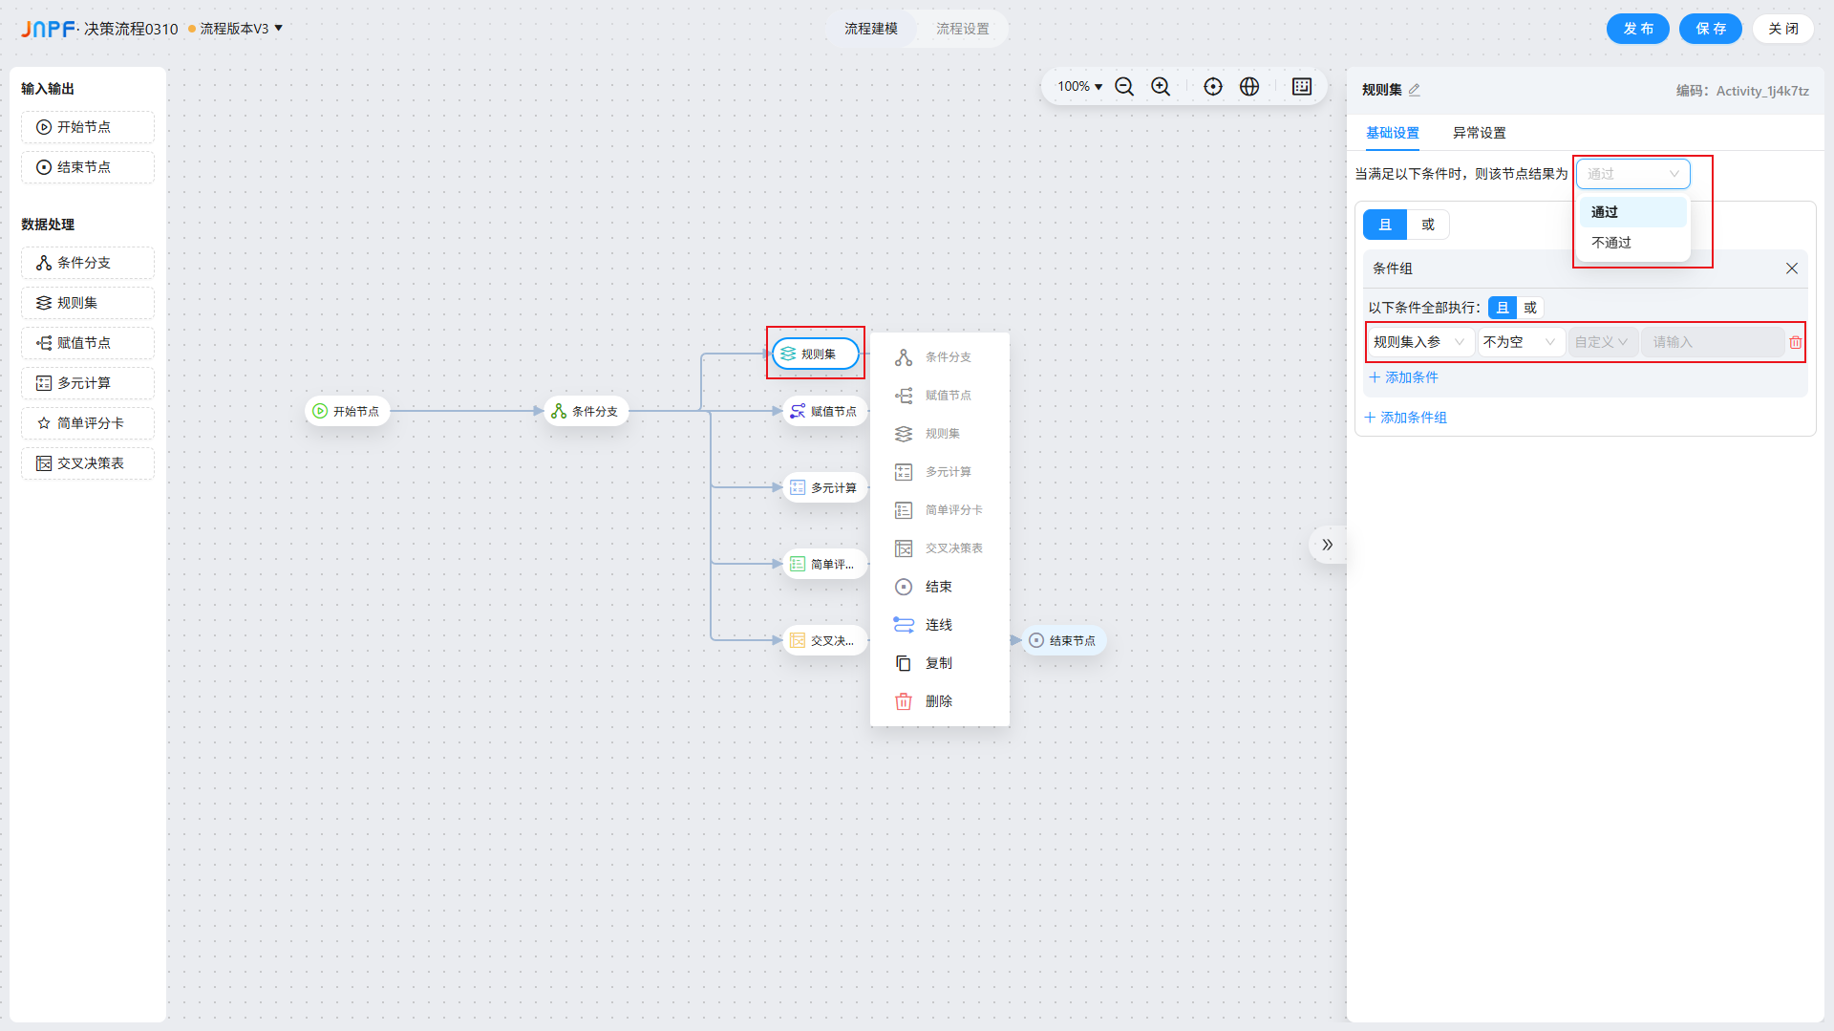Viewport: 1834px width, 1031px height.
Task: Delete the condition row with trash icon
Action: (x=1796, y=342)
